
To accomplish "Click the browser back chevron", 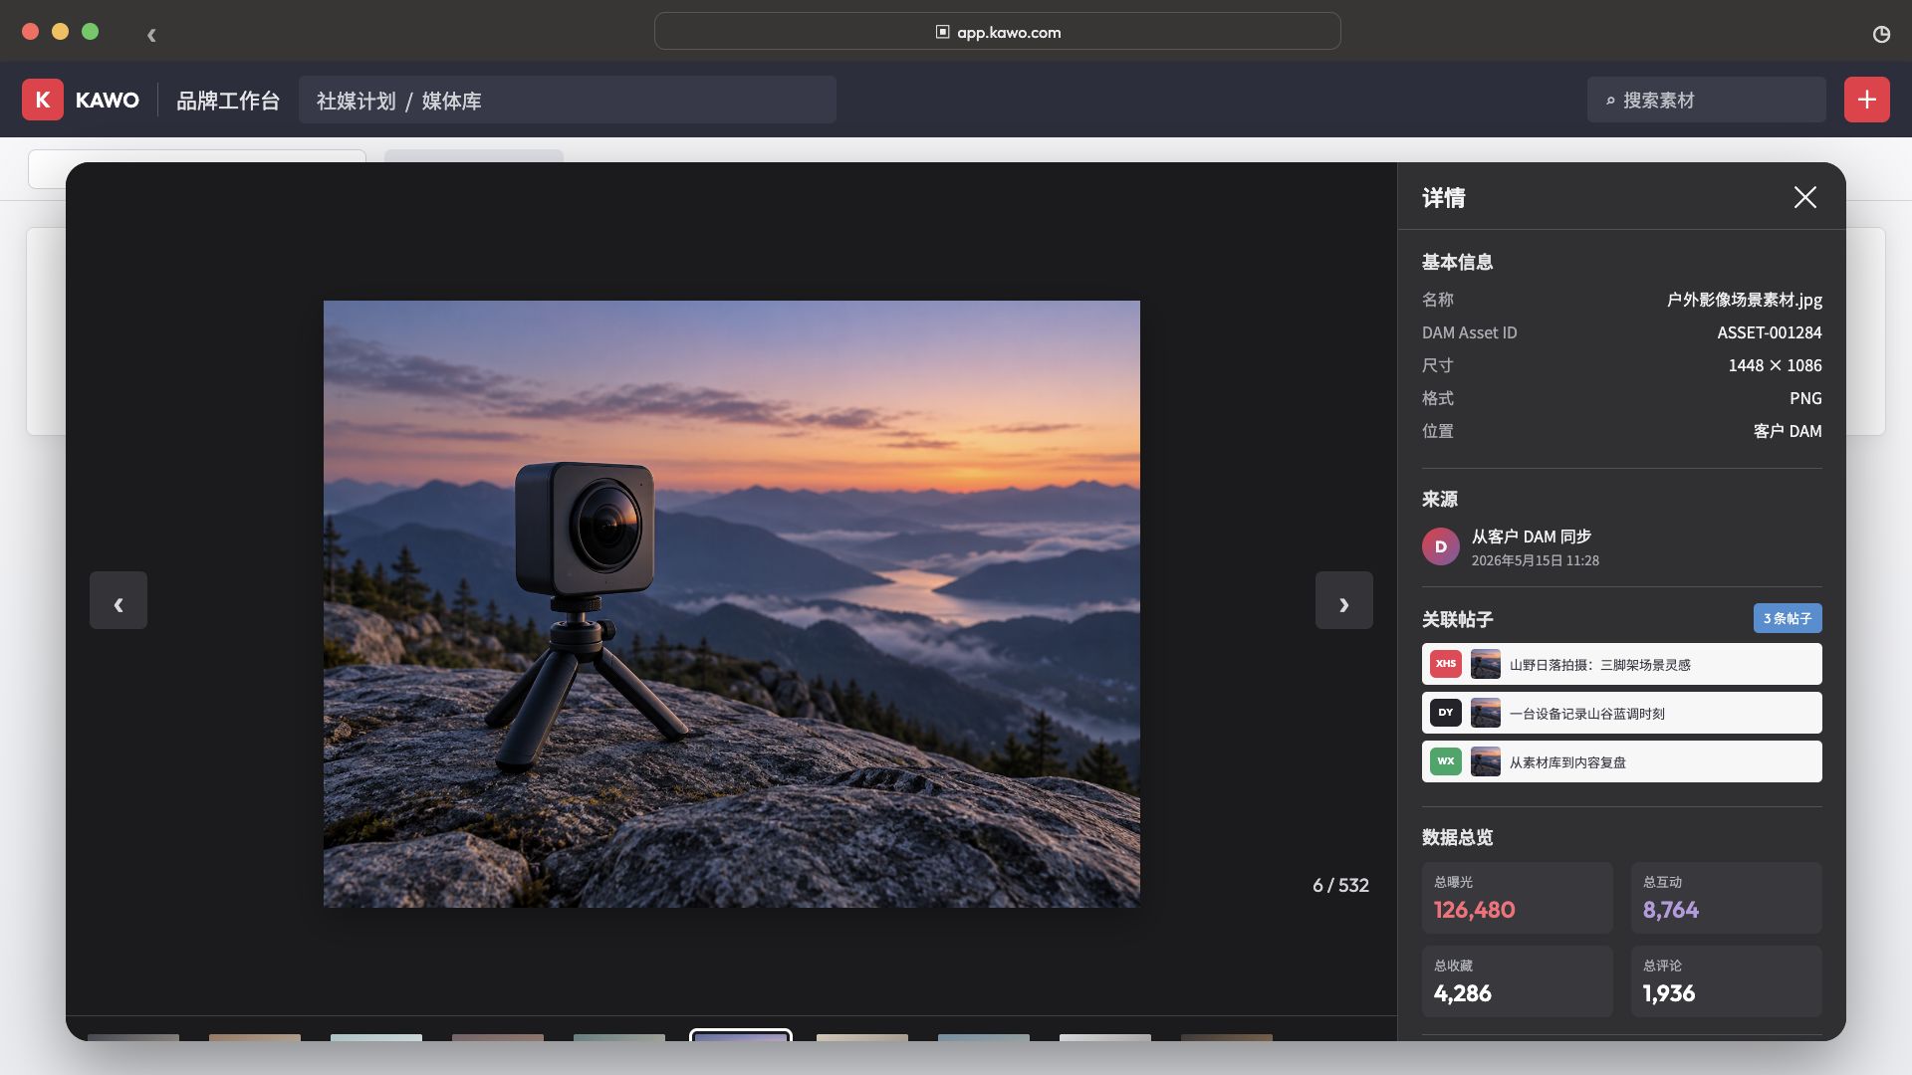I will (x=151, y=35).
